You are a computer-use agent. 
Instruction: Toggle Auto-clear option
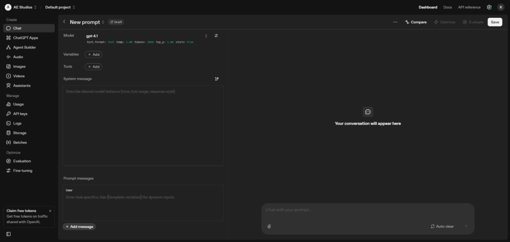point(442,227)
